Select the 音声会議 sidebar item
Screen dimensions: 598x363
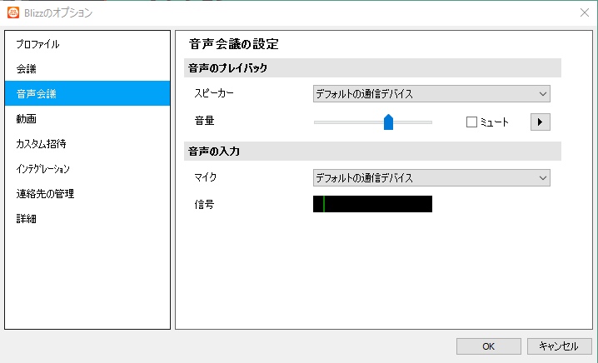click(x=87, y=93)
